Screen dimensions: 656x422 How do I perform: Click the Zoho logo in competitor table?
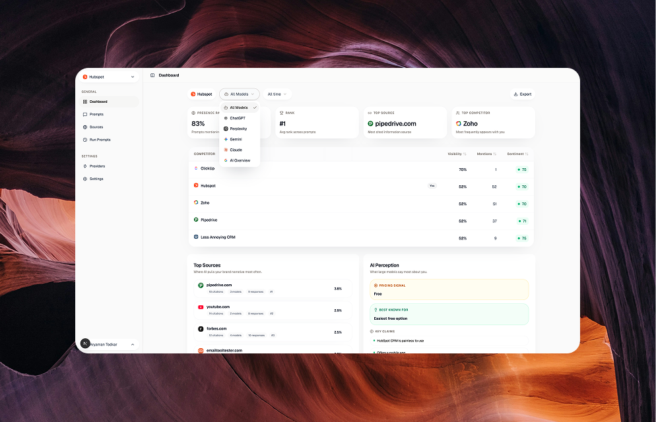tap(196, 202)
